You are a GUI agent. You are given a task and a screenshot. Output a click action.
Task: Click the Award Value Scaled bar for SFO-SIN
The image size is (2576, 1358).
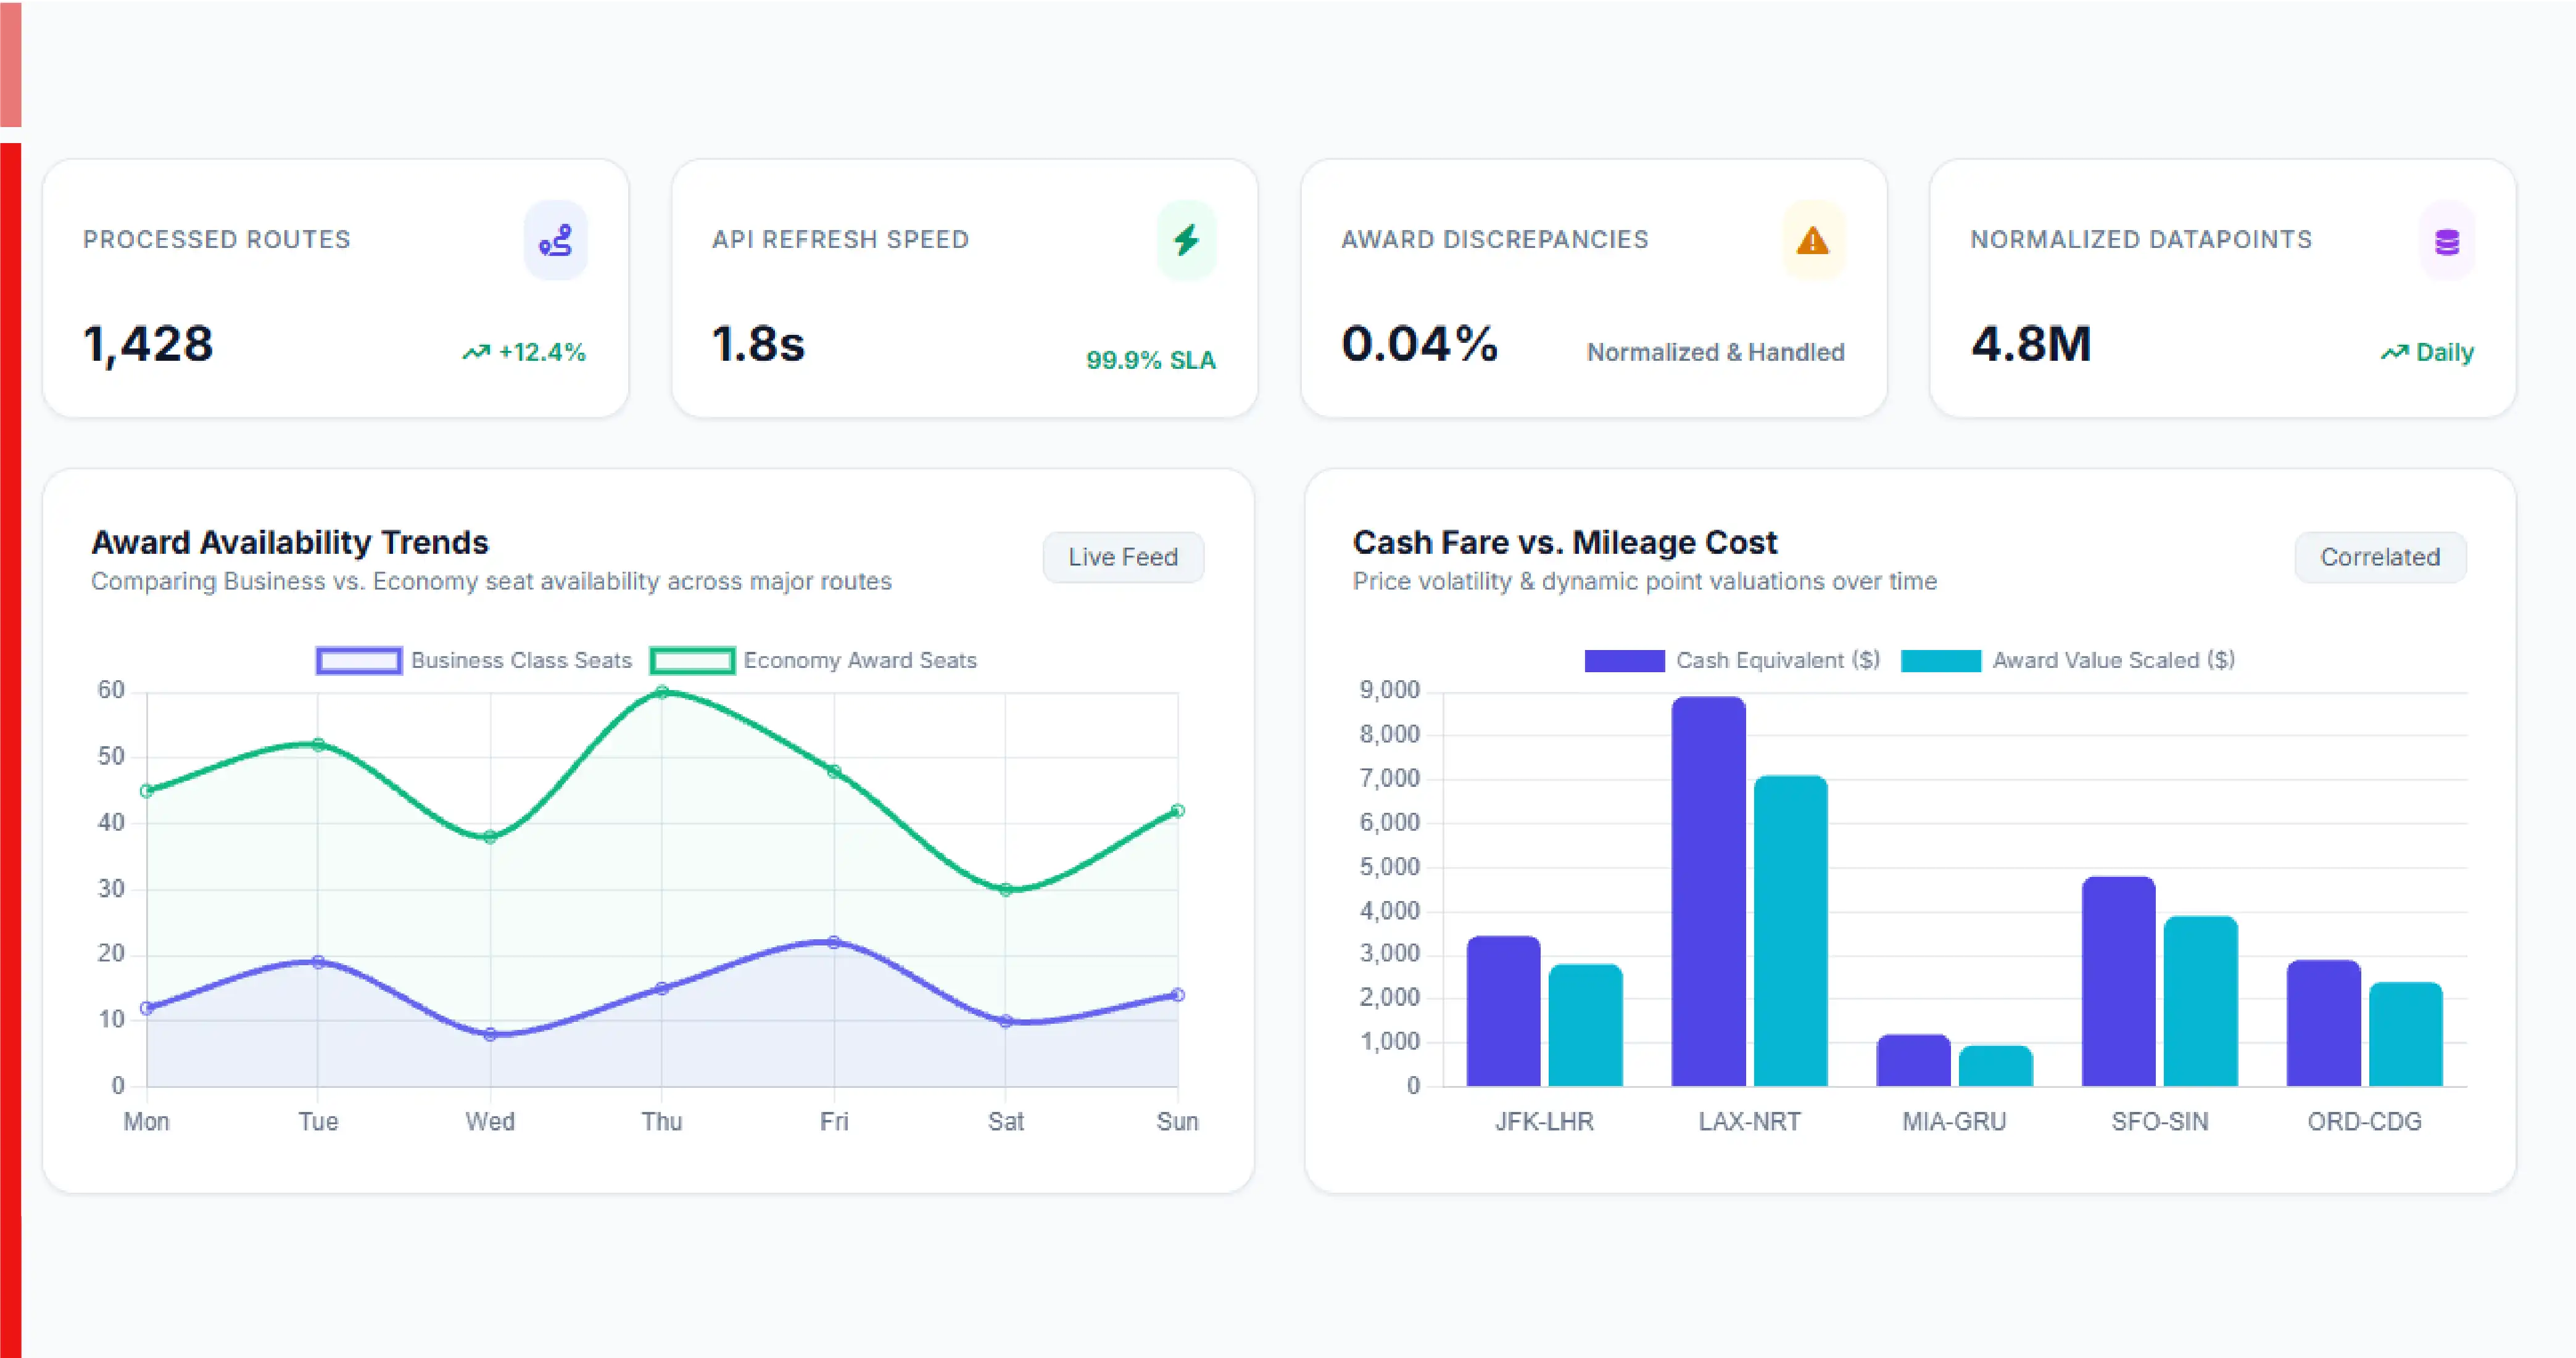[2200, 1002]
